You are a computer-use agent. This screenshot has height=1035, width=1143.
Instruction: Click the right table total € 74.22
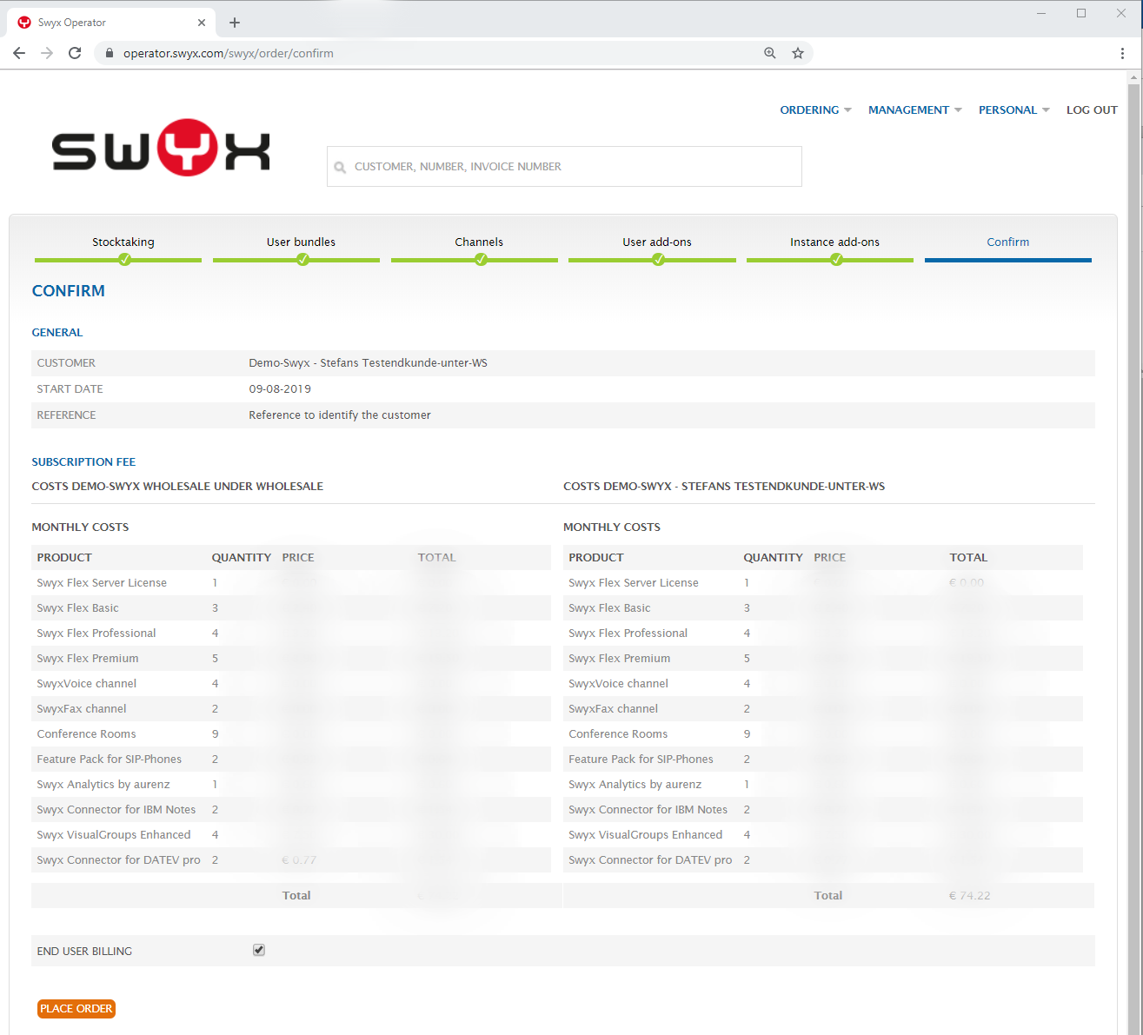coord(969,896)
